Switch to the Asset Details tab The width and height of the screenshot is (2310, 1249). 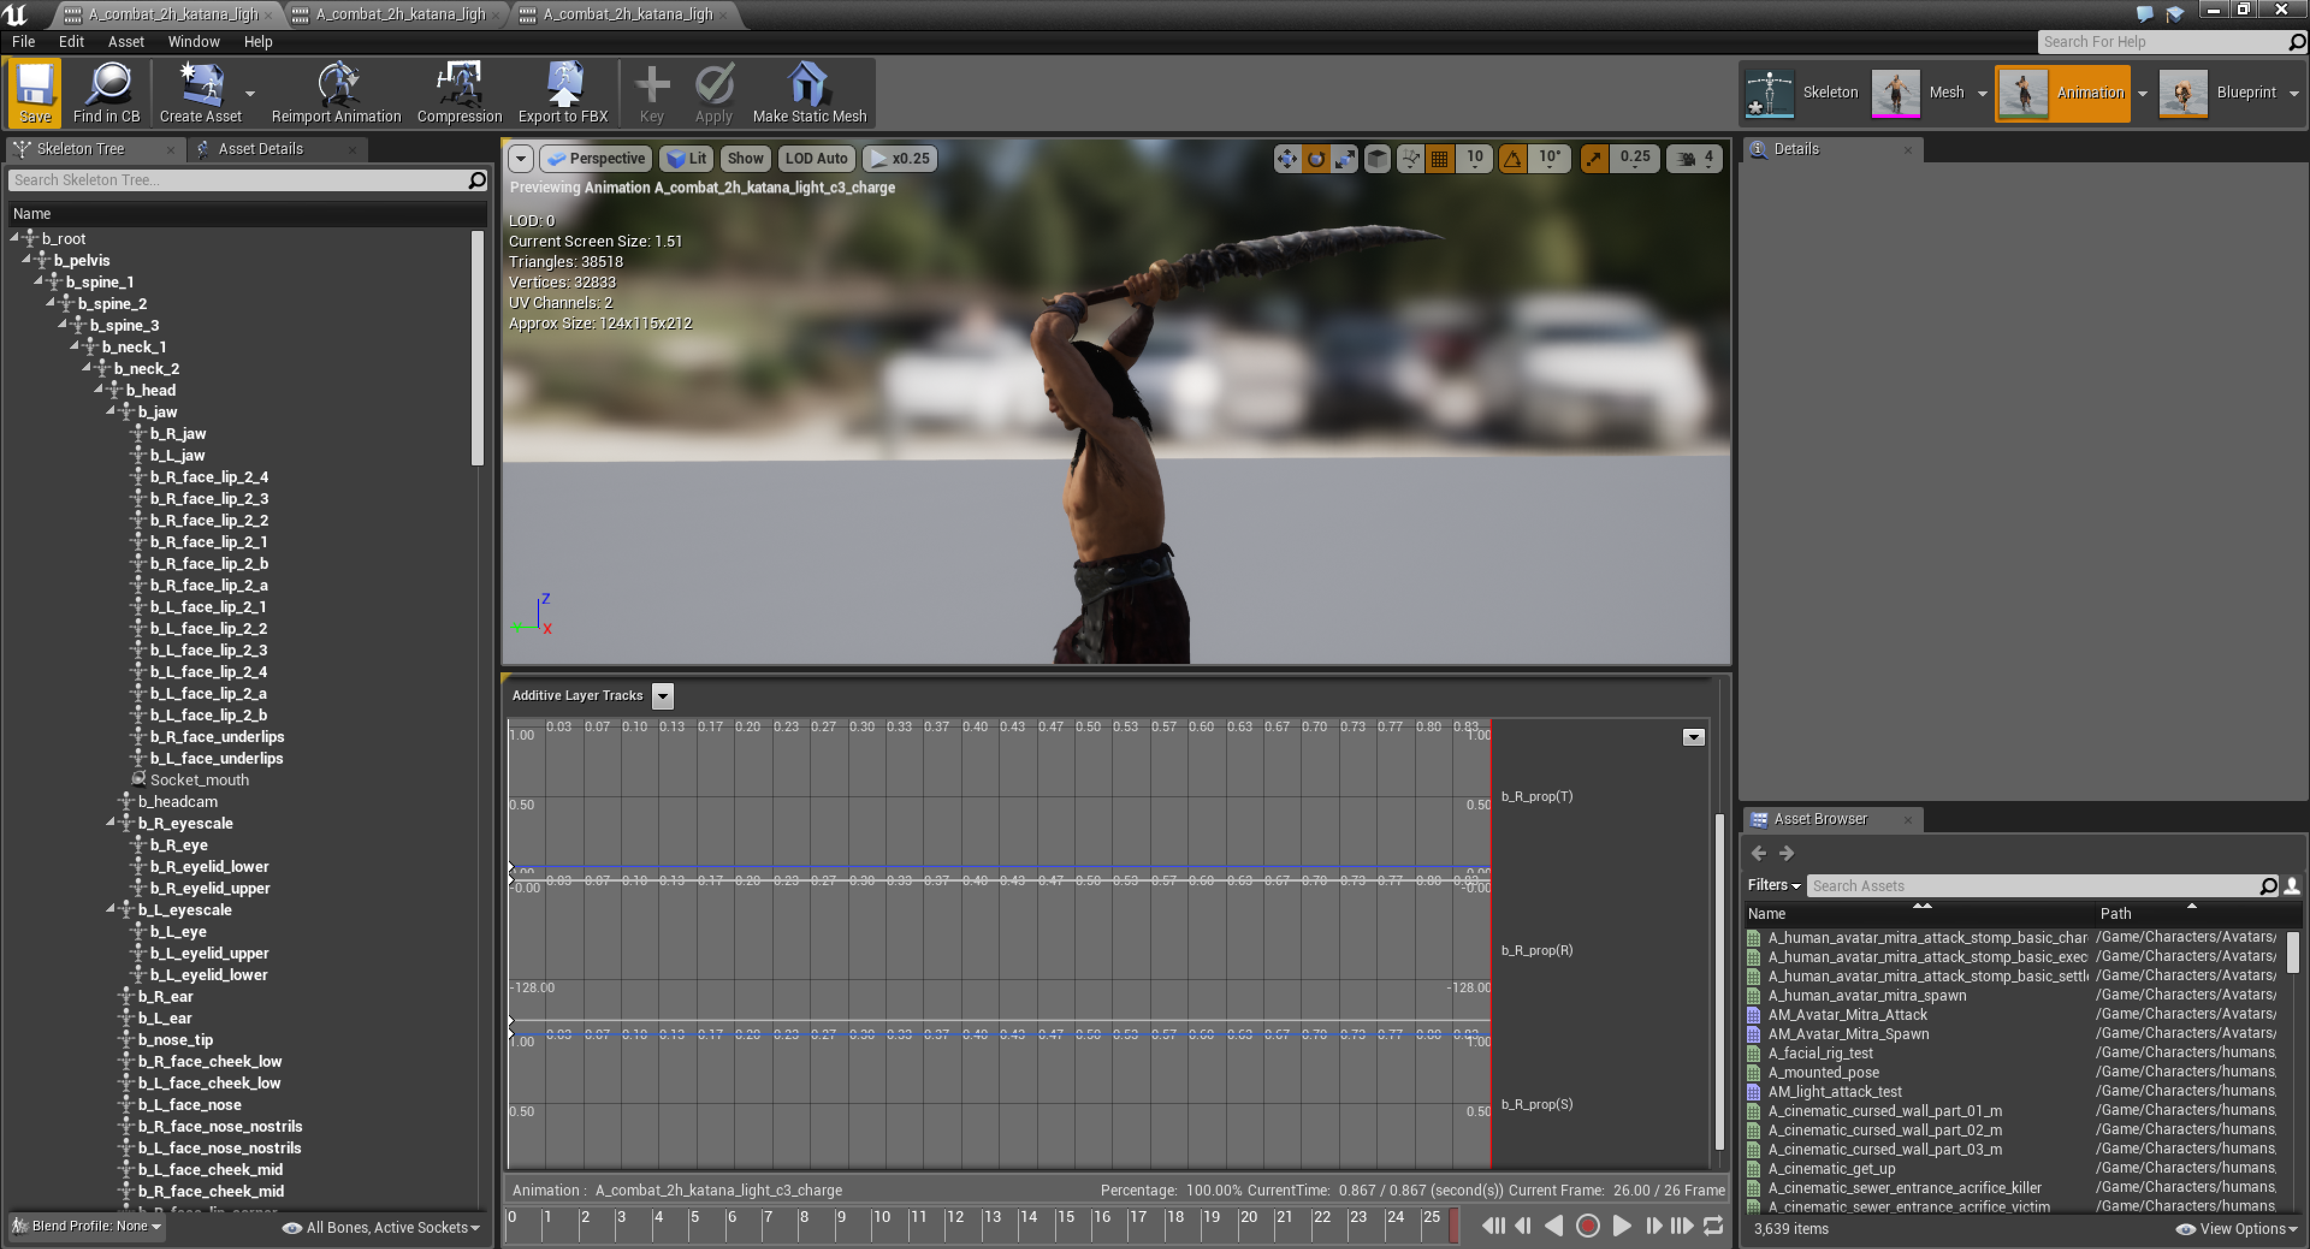260,149
